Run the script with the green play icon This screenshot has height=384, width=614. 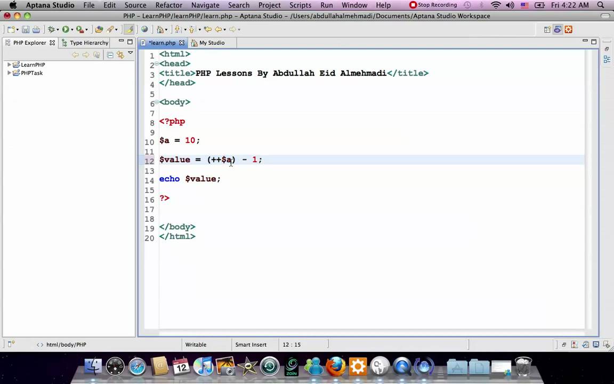tap(66, 29)
